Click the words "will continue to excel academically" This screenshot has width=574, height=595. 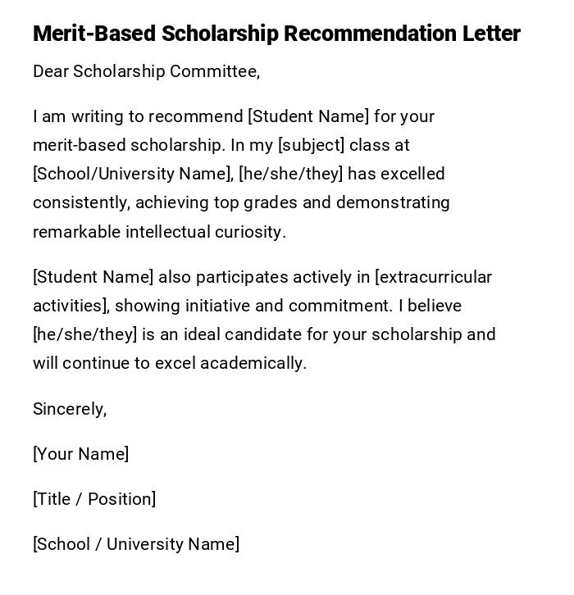click(169, 363)
